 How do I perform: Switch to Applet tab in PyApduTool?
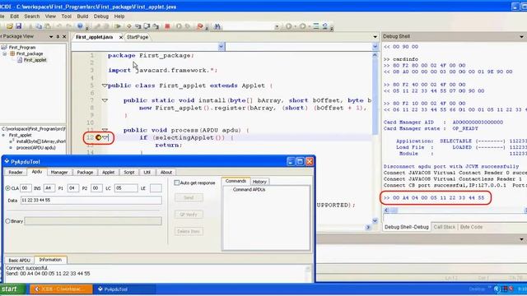point(108,172)
